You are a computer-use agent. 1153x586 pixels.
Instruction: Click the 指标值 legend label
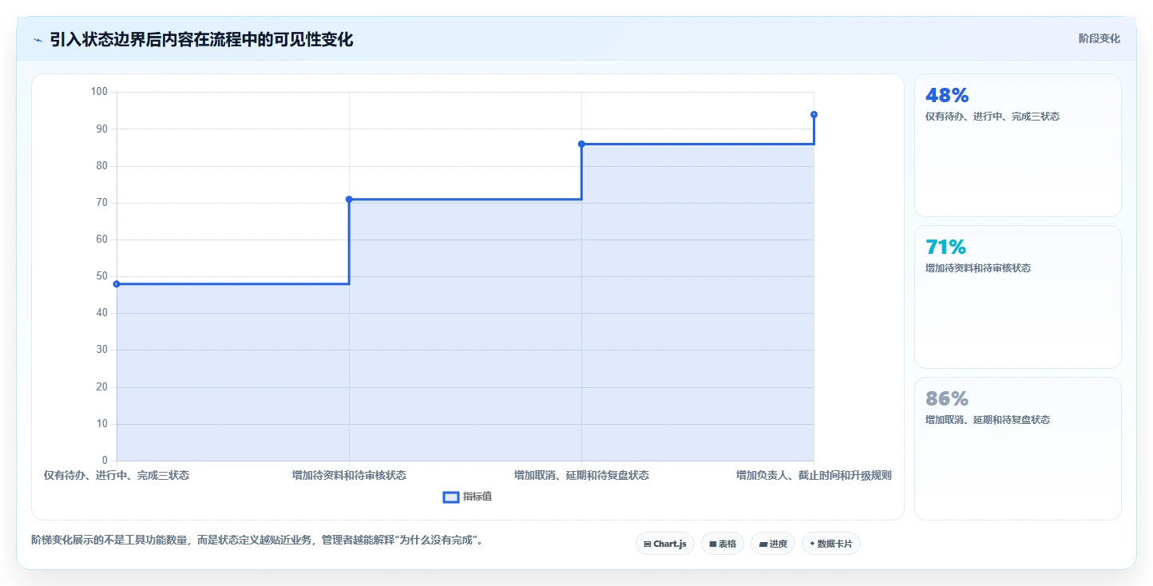click(x=477, y=497)
